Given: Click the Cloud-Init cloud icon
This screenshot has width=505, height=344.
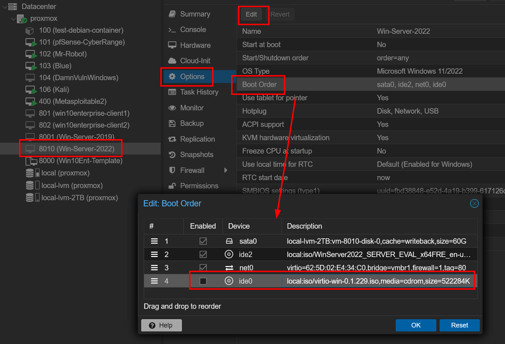Looking at the screenshot, I should (x=172, y=61).
